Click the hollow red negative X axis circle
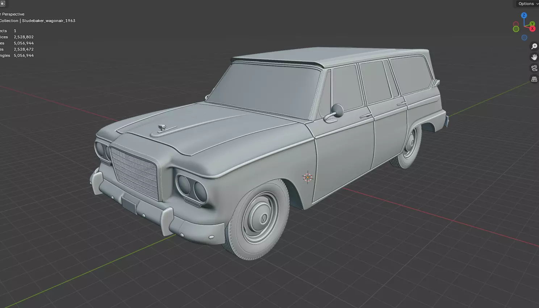This screenshot has height=308, width=539. [516, 24]
